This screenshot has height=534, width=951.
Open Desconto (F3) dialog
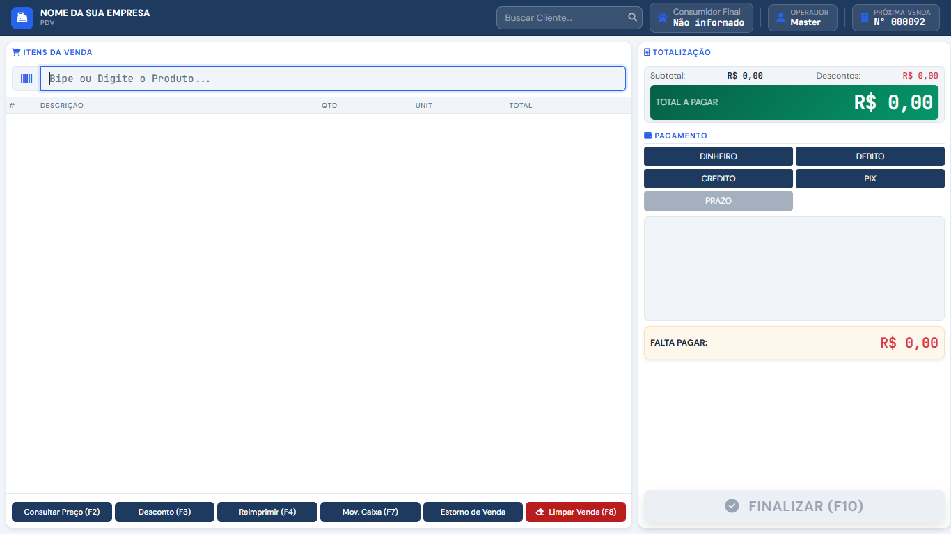[x=165, y=512]
